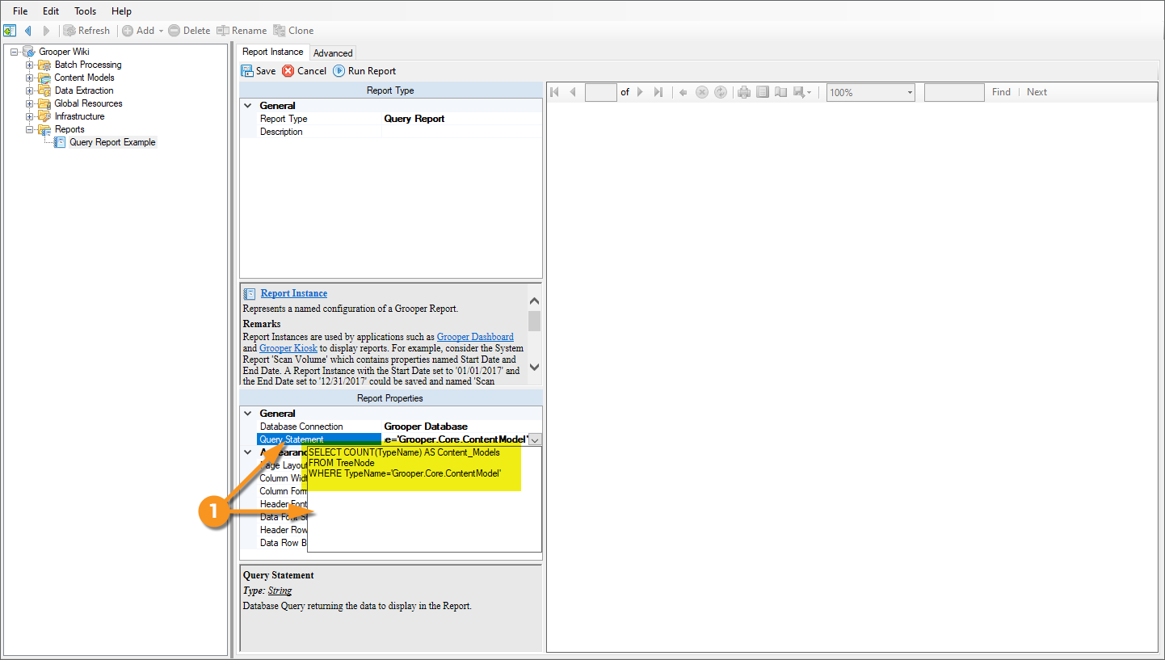Click the Save report instance icon
1165x660 pixels.
click(x=247, y=71)
